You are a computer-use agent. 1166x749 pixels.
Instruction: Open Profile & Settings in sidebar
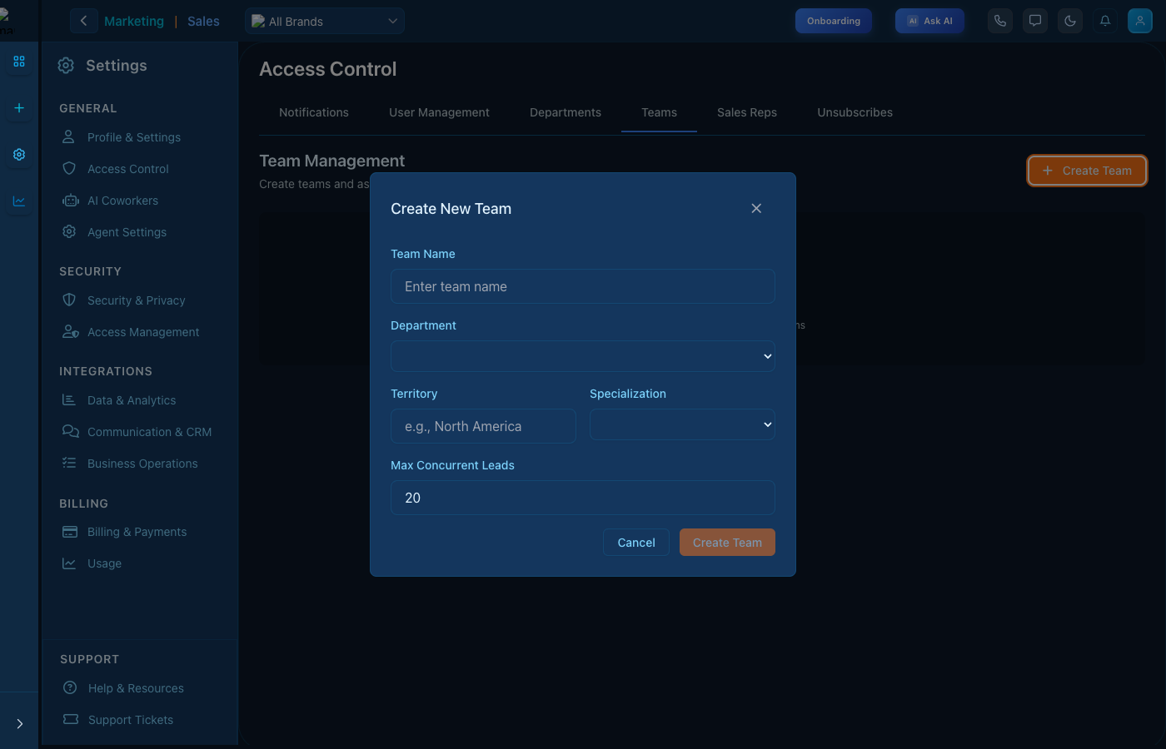click(134, 137)
